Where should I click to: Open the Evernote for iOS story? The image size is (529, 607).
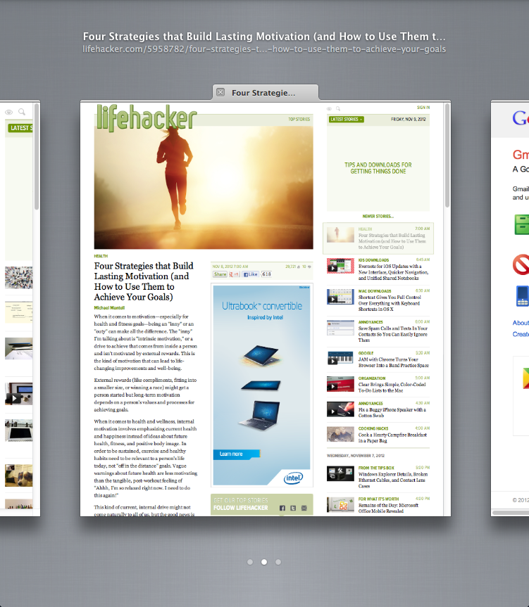(x=393, y=272)
